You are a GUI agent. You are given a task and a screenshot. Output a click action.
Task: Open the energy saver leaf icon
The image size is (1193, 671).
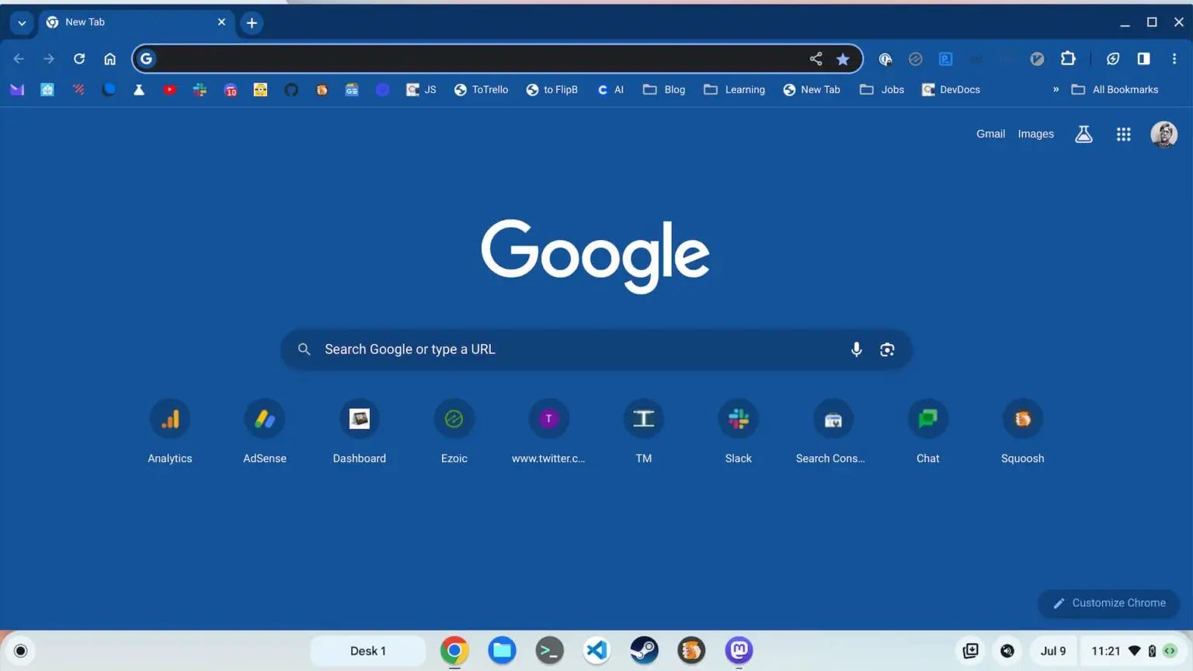pyautogui.click(x=1113, y=59)
